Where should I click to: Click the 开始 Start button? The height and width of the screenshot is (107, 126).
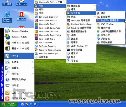9,104
